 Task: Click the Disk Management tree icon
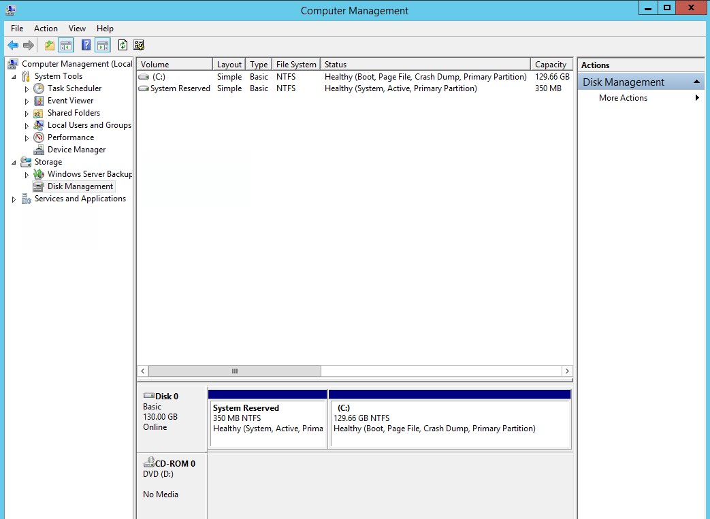click(39, 186)
